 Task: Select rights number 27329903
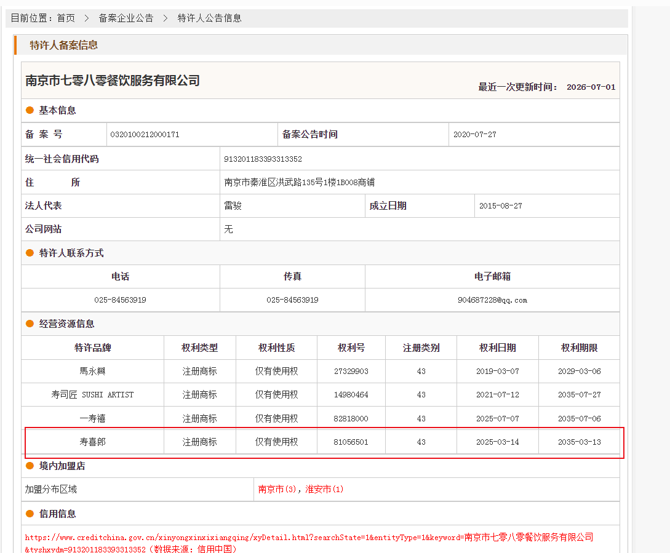click(351, 372)
